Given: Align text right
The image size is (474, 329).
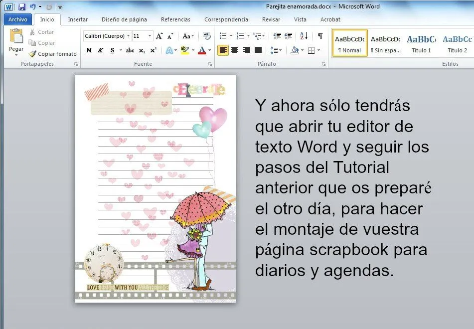Looking at the screenshot, I should pyautogui.click(x=246, y=50).
